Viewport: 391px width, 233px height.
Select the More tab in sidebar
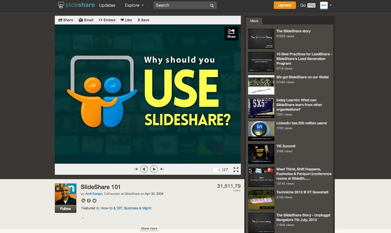(254, 21)
